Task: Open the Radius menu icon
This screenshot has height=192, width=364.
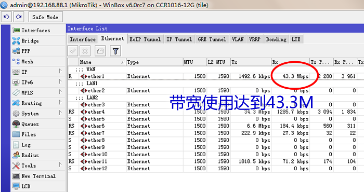Action: (x=16, y=155)
